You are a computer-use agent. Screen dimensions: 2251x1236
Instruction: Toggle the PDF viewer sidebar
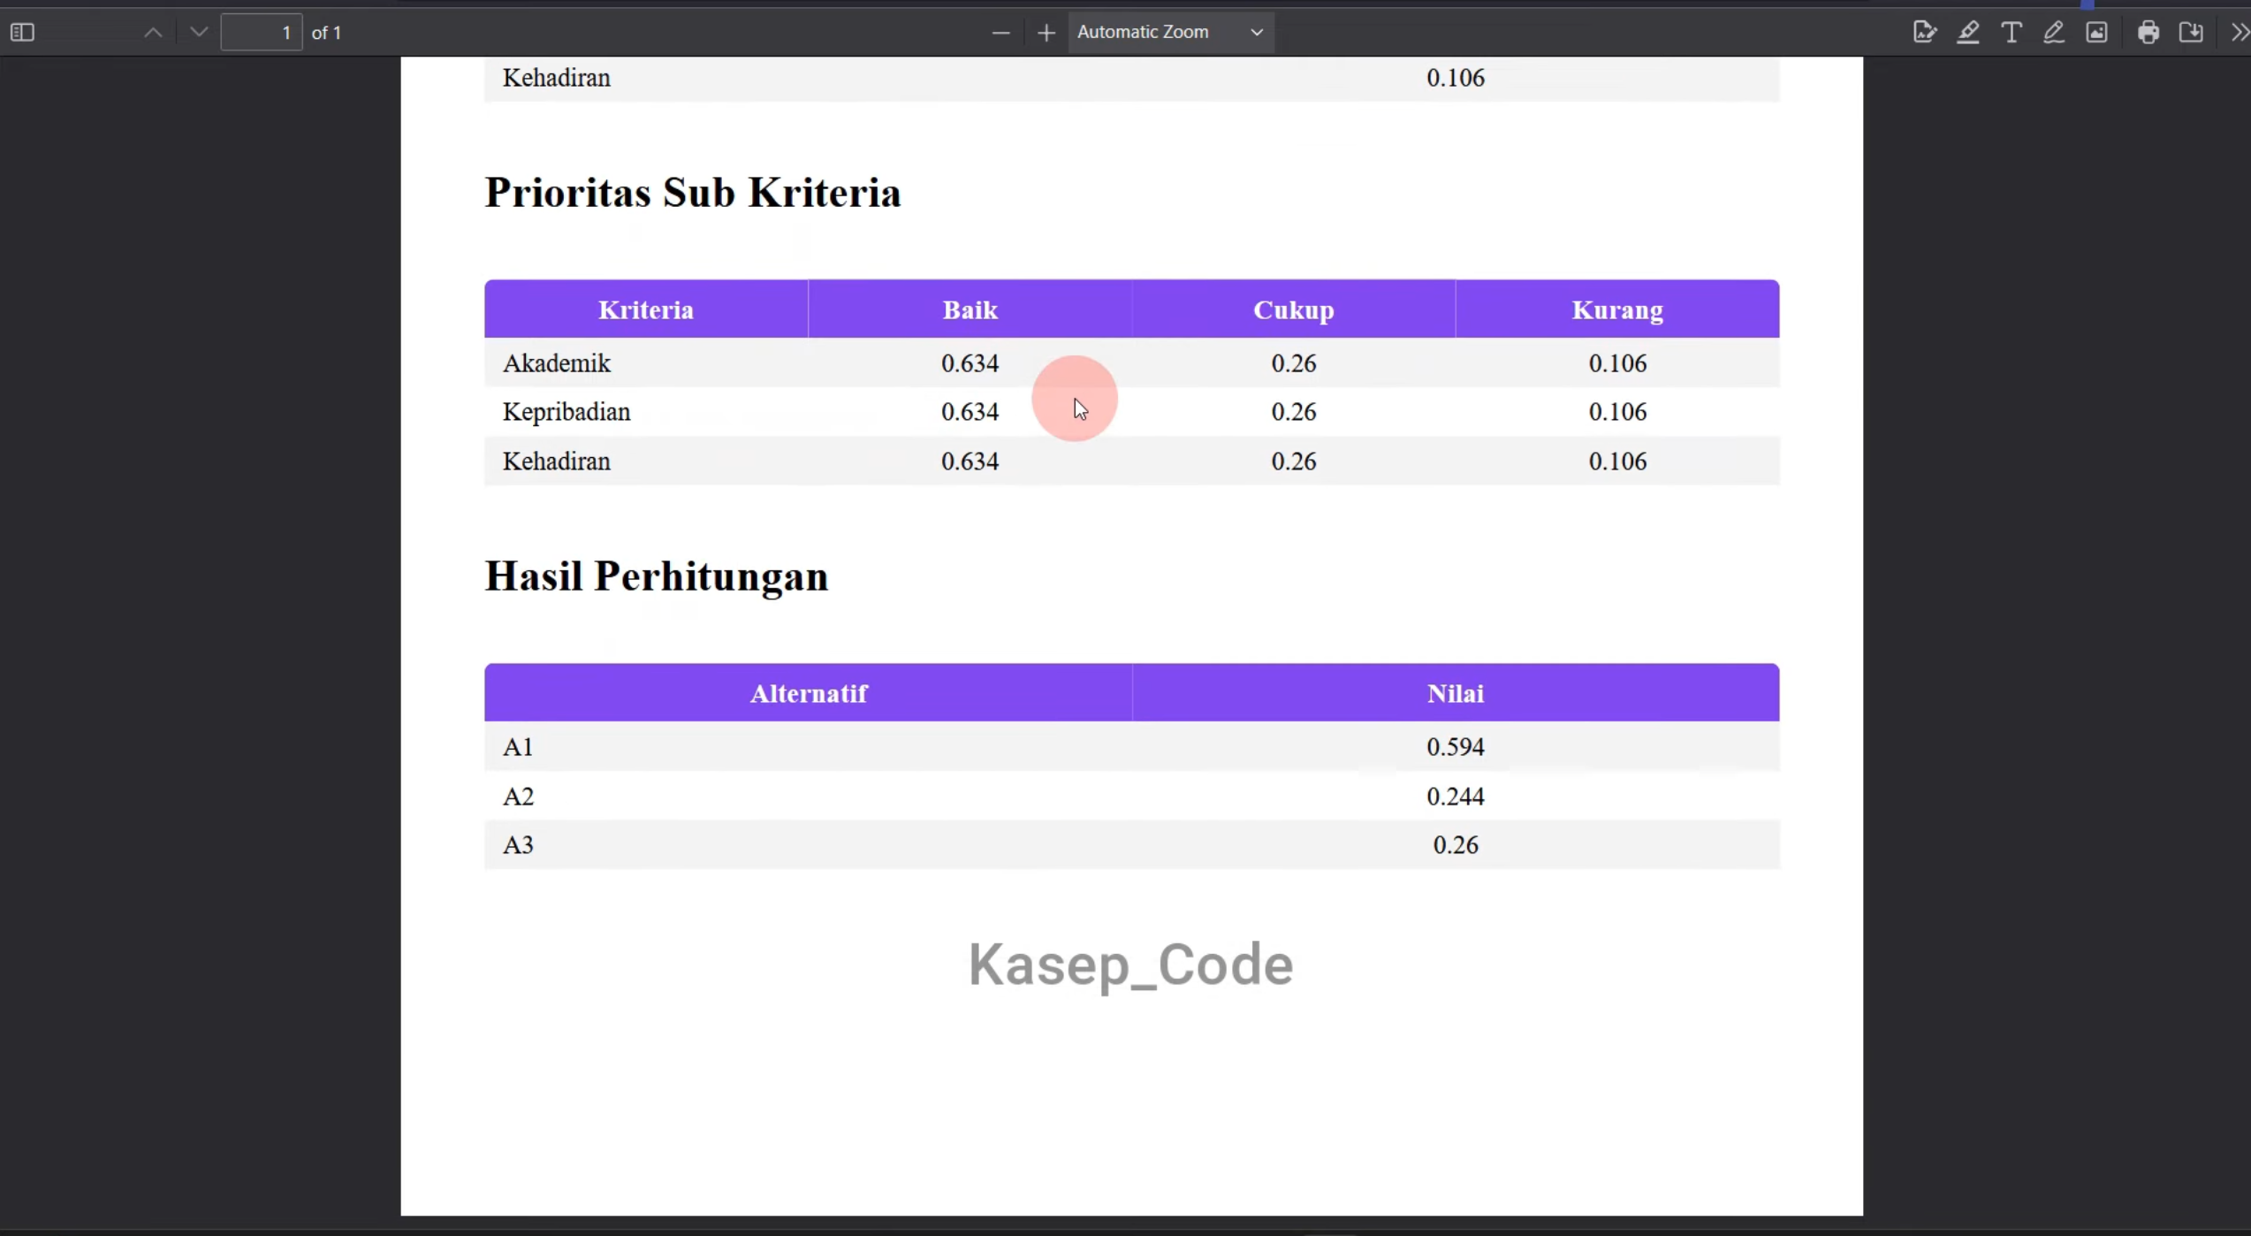[x=22, y=33]
